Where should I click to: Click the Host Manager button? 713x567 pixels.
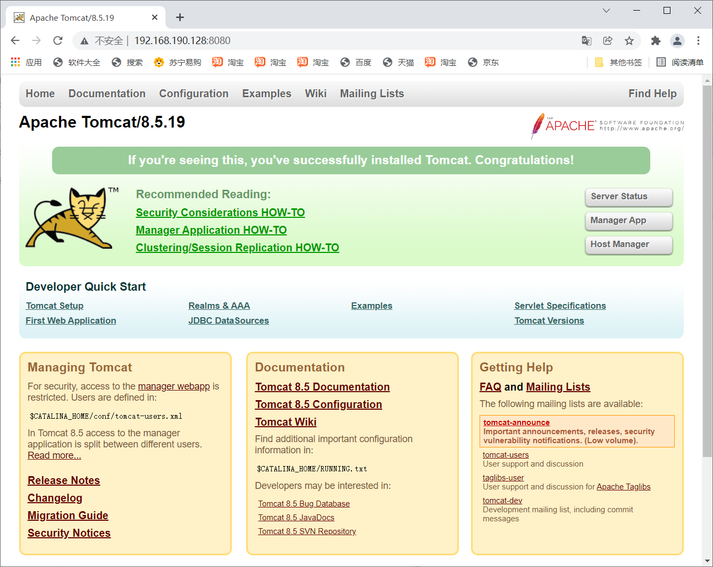click(x=628, y=244)
